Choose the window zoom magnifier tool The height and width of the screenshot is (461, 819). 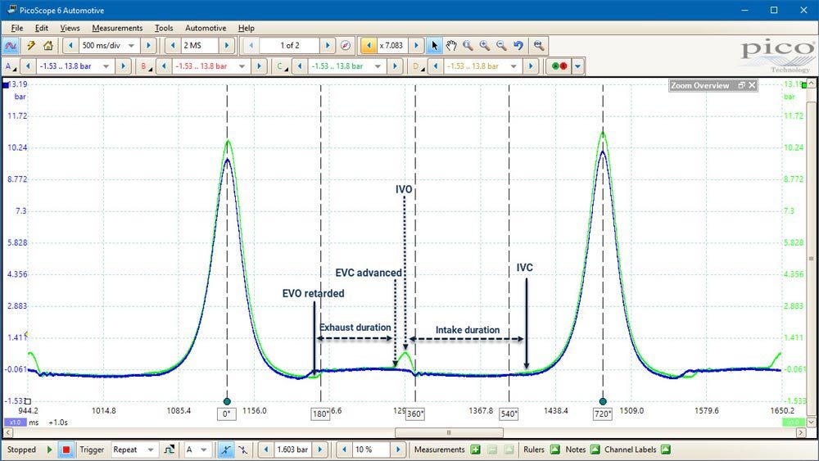(468, 46)
